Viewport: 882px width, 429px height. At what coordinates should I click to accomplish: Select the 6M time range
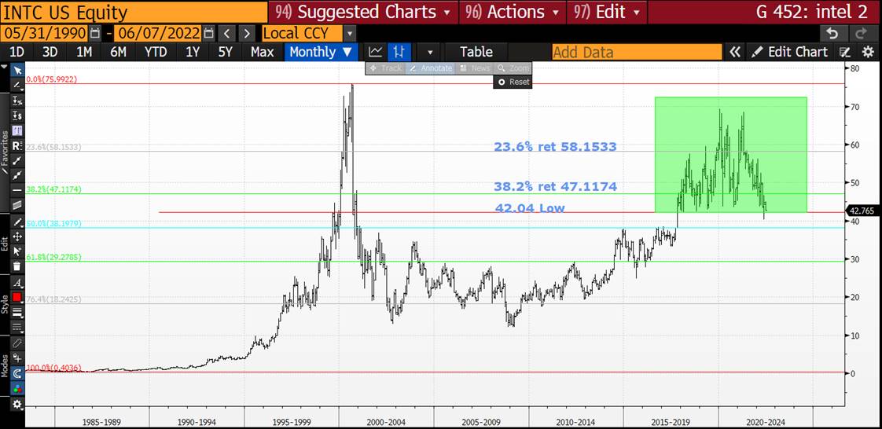pyautogui.click(x=118, y=52)
